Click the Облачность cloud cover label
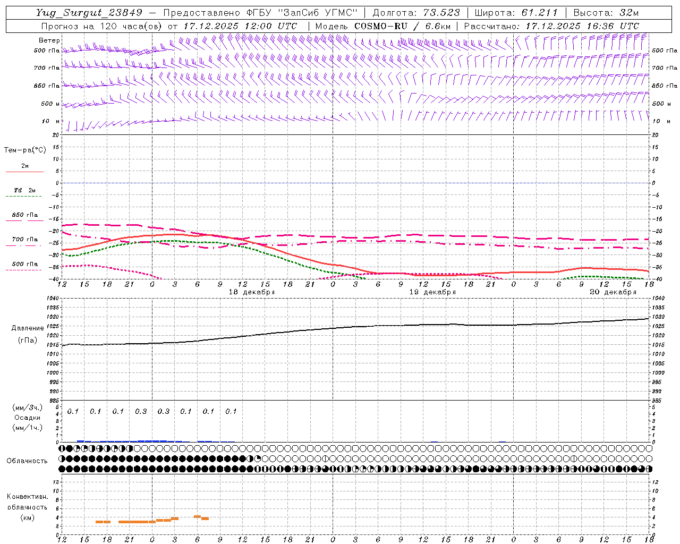 pyautogui.click(x=27, y=461)
